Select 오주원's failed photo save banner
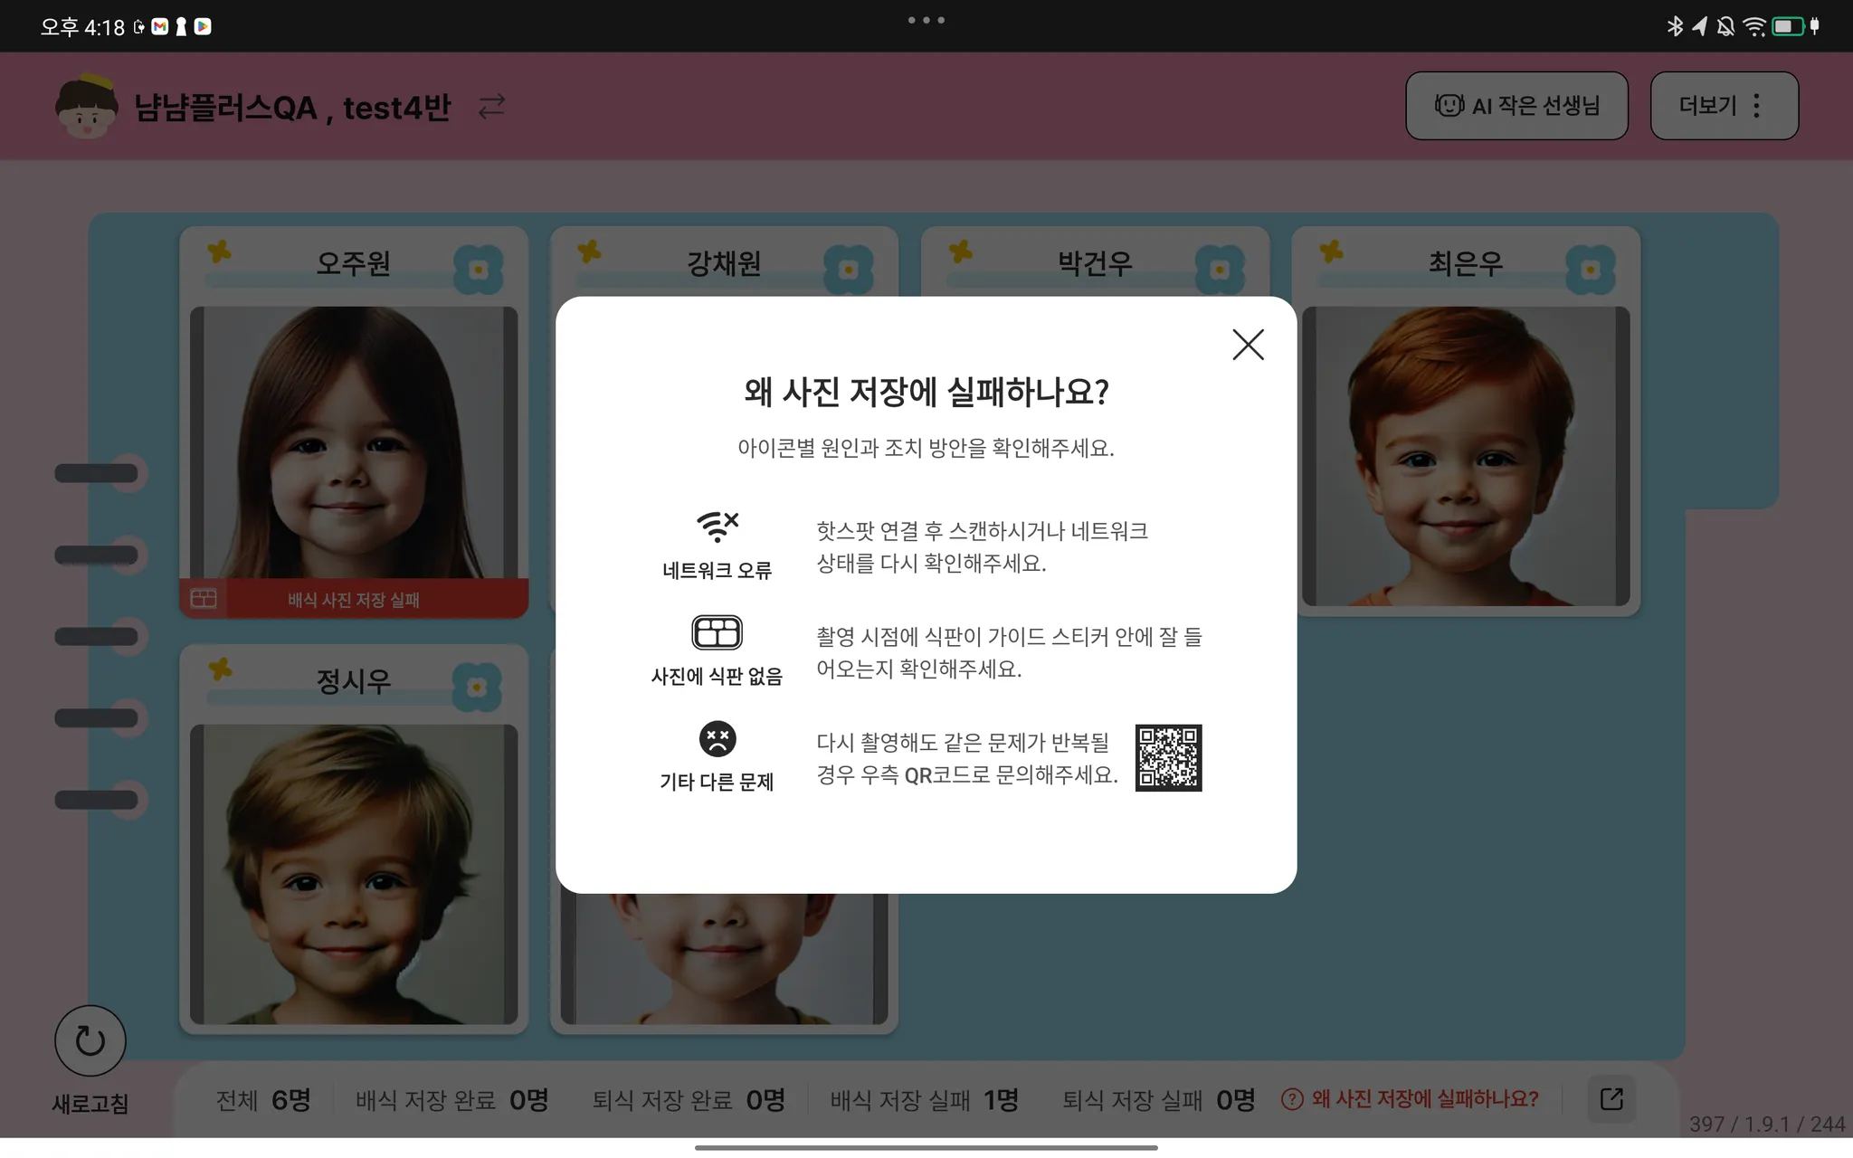 (354, 599)
